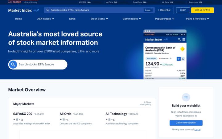This screenshot has width=222, height=139.
Task: Follow the Log in link under the watchlist card
Action: [x=197, y=129]
